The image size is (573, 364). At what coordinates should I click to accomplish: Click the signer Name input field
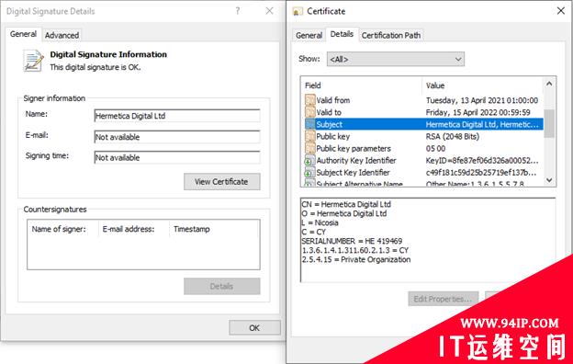pos(177,116)
